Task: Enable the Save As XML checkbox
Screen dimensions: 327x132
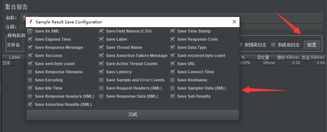Action: pos(30,31)
